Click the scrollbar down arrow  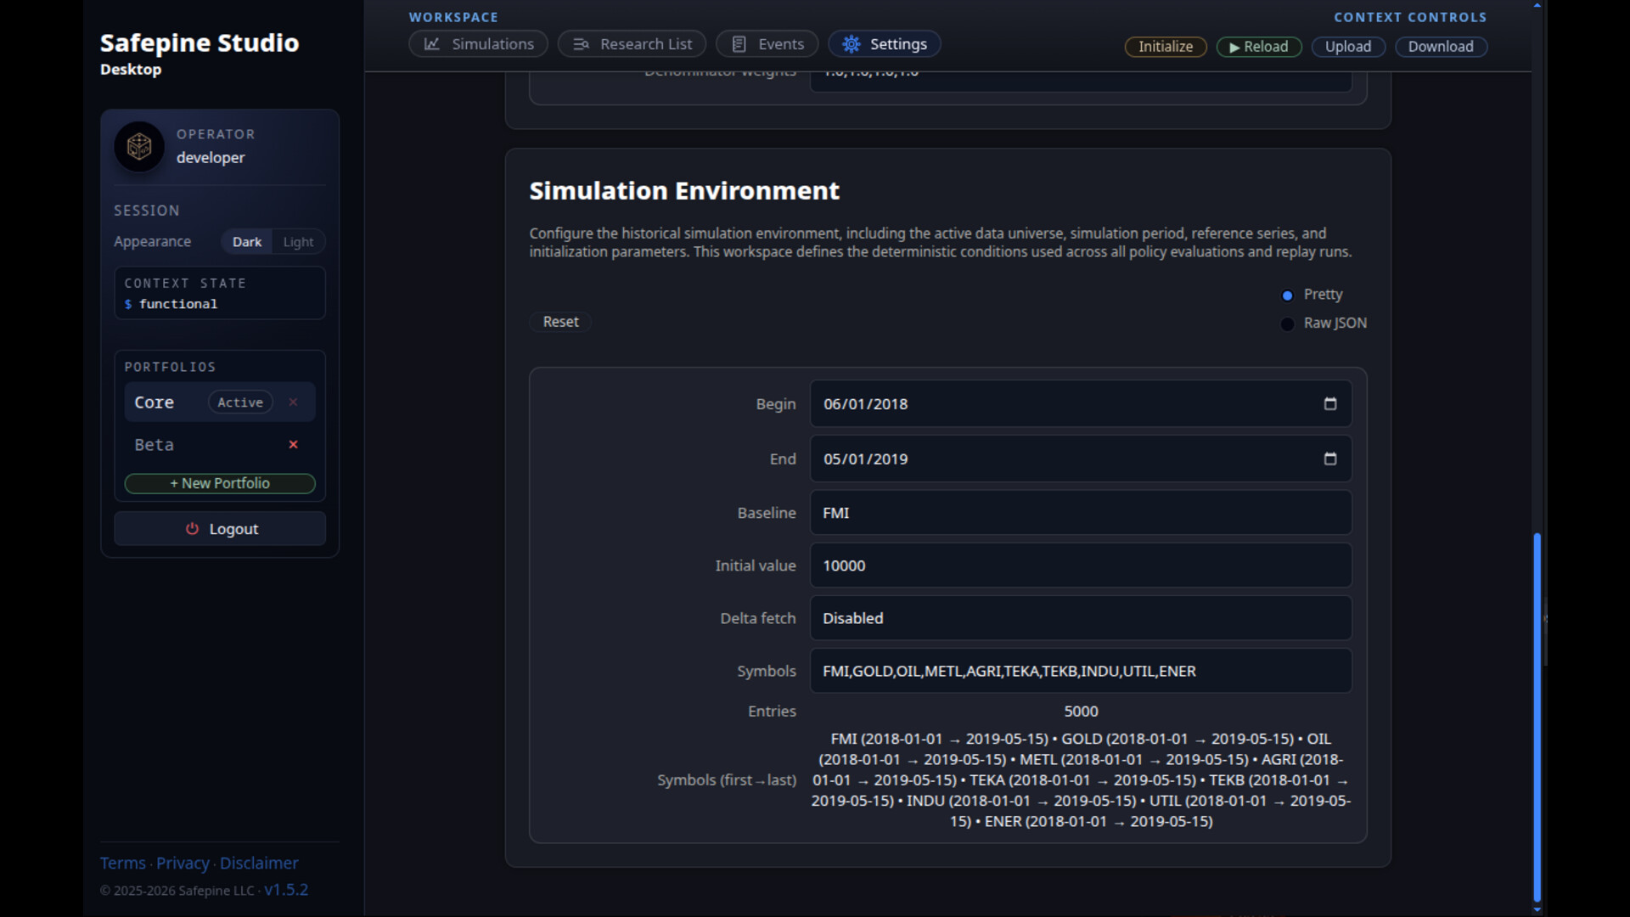point(1537,909)
